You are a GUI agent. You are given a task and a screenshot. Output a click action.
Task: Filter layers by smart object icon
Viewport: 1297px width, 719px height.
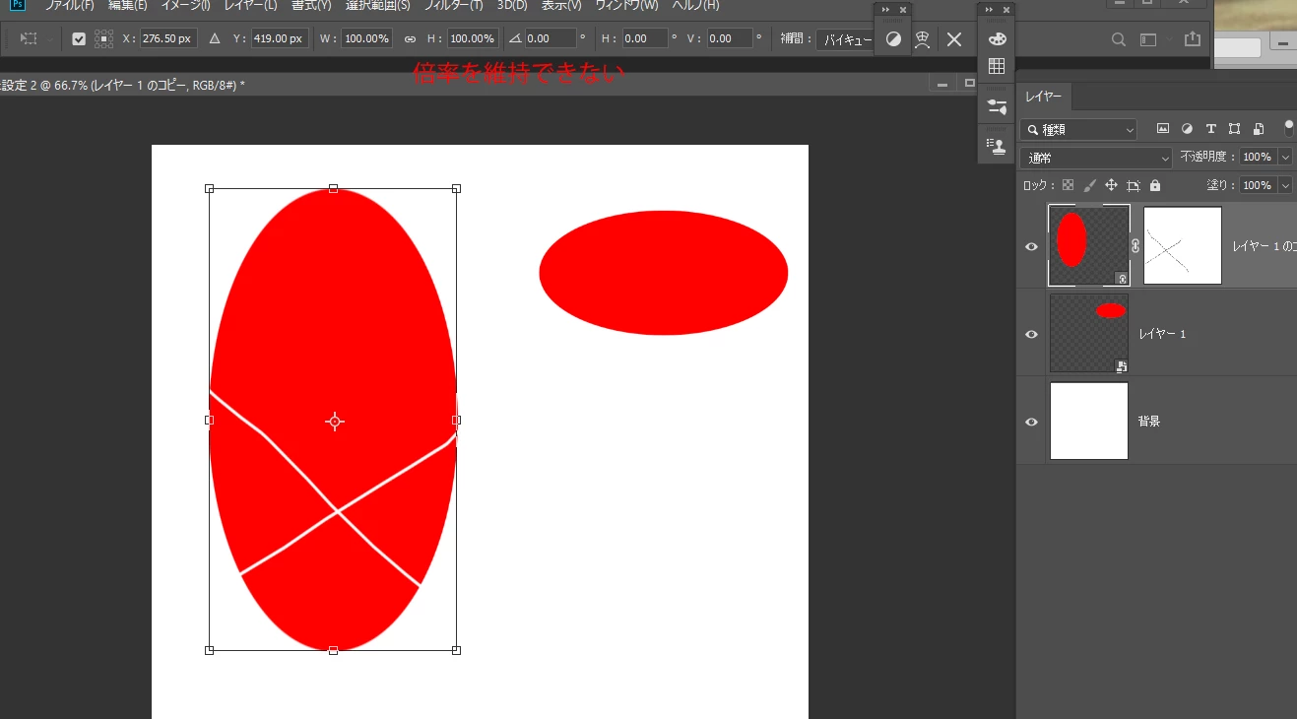pyautogui.click(x=1258, y=129)
